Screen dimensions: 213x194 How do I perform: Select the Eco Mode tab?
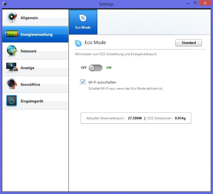coord(83,22)
